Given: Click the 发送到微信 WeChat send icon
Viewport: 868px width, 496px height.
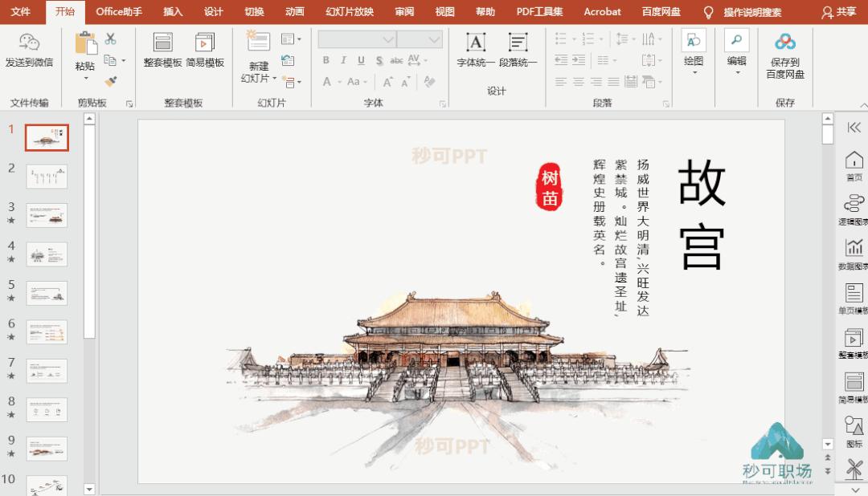Looking at the screenshot, I should [29, 43].
